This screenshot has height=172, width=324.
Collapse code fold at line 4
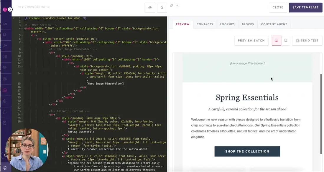click(22, 29)
